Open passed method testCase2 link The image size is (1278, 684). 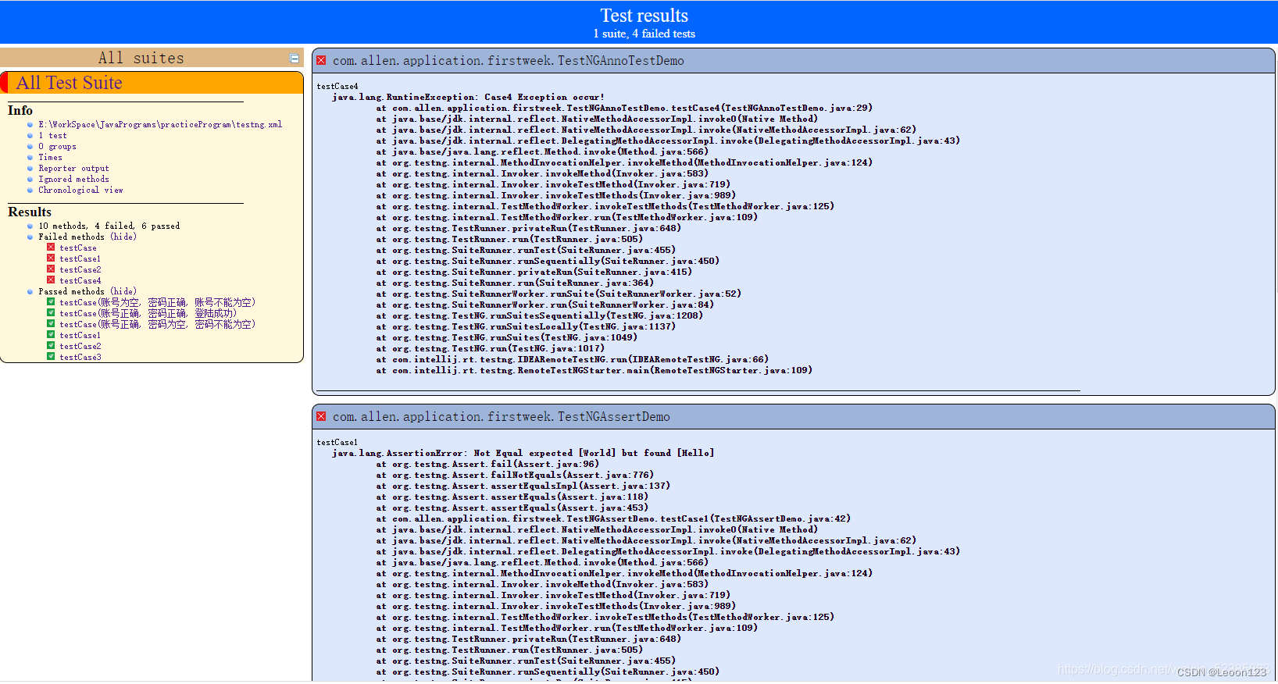80,346
